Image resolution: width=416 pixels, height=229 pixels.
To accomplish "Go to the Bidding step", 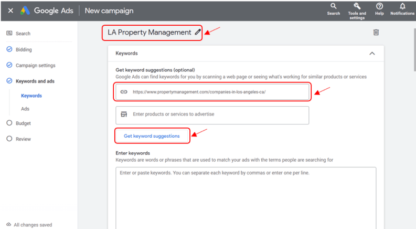I will 24,49.
